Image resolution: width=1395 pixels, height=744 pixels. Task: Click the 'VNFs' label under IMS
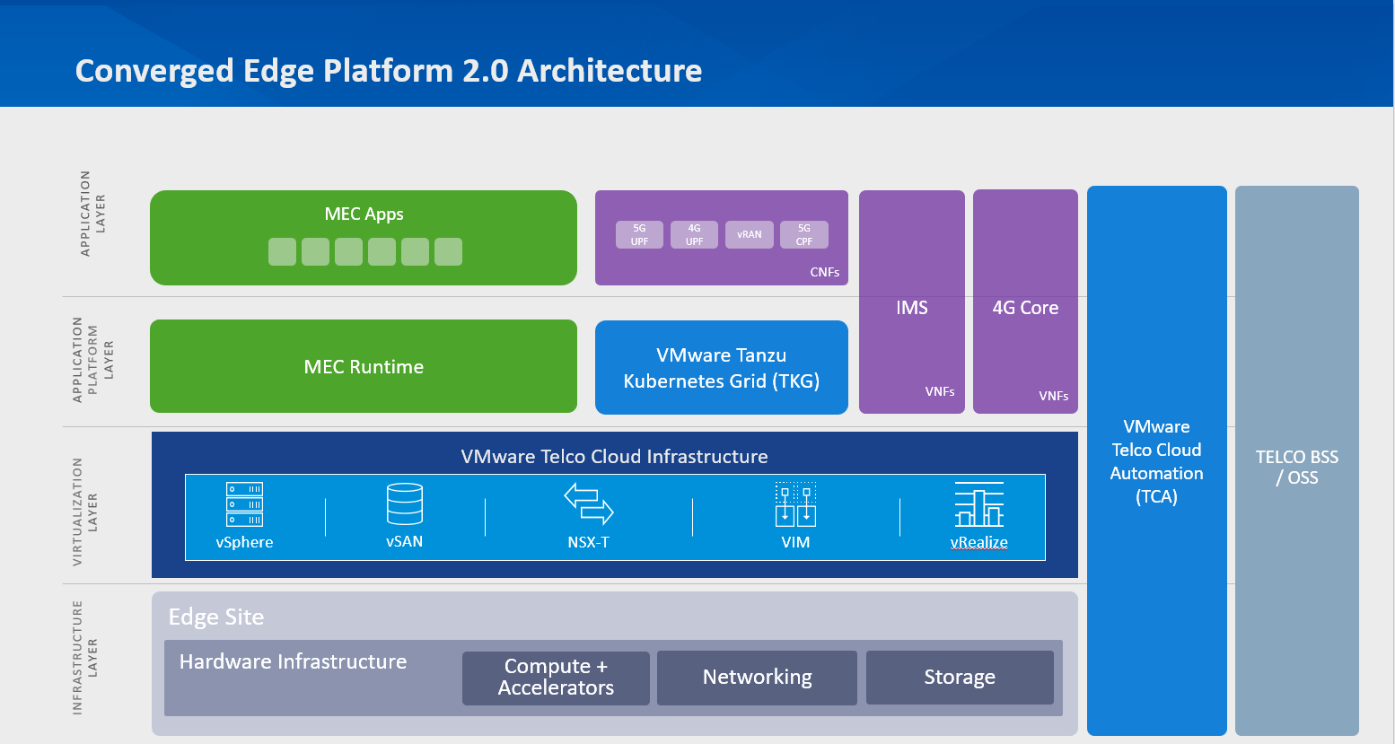click(940, 391)
